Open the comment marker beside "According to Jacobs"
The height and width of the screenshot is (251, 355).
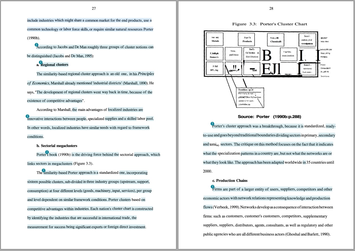click(x=36, y=45)
